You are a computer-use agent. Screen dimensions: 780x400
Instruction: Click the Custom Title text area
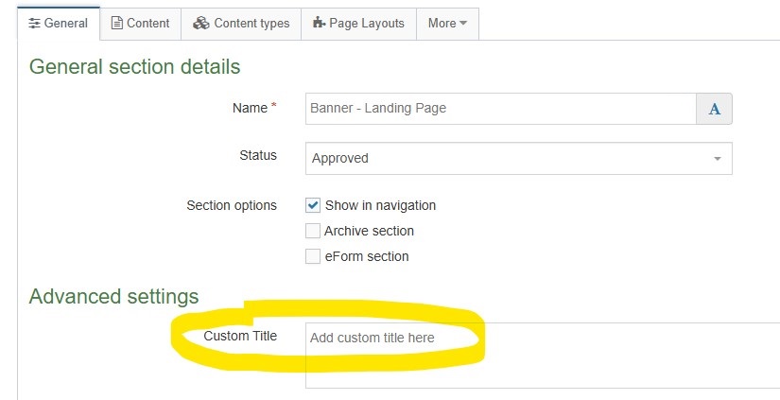[x=543, y=356]
